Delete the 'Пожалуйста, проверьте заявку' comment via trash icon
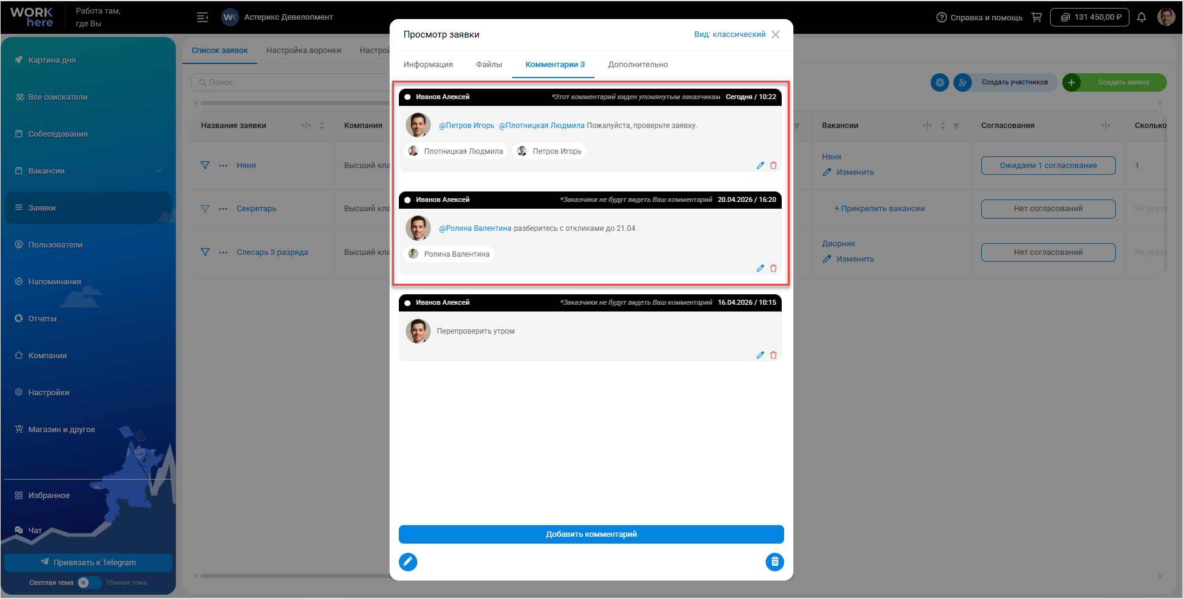Image resolution: width=1183 pixels, height=599 pixels. pos(774,166)
